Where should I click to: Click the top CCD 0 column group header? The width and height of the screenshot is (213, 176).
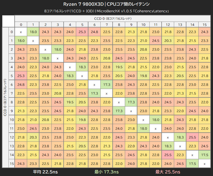(x=113, y=19)
